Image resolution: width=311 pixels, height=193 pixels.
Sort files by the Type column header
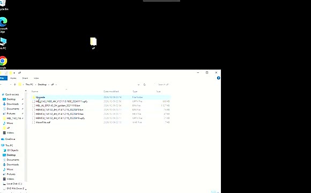tap(135, 92)
